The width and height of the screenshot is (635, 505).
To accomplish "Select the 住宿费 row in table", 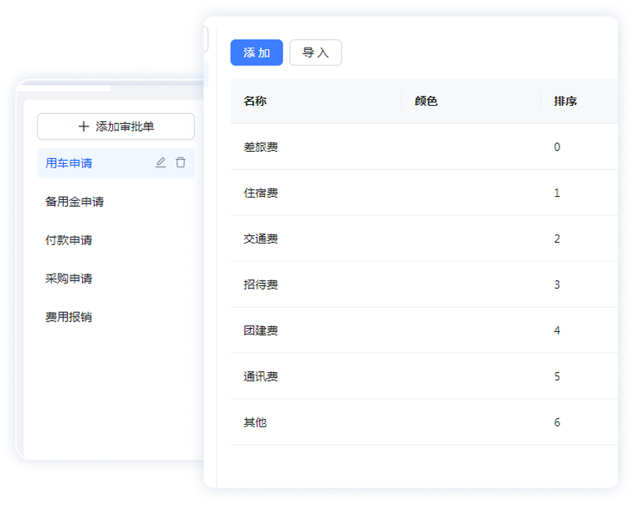I will pyautogui.click(x=261, y=193).
